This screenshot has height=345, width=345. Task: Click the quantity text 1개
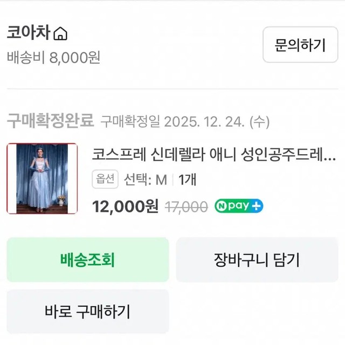pos(187,180)
